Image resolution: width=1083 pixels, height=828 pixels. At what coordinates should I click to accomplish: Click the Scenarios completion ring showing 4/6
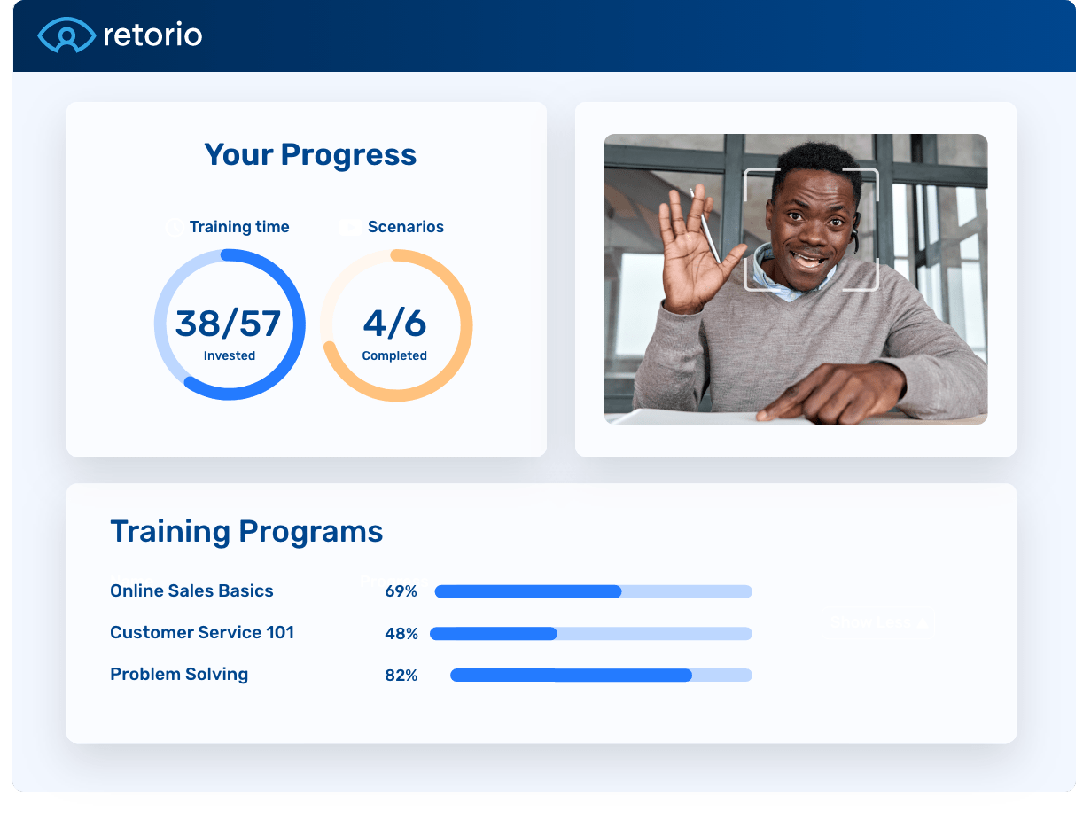[x=395, y=324]
